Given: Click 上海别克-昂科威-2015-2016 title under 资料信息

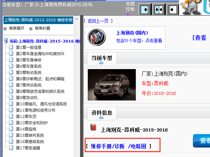Looking at the screenshot, I should pyautogui.click(x=134, y=130).
